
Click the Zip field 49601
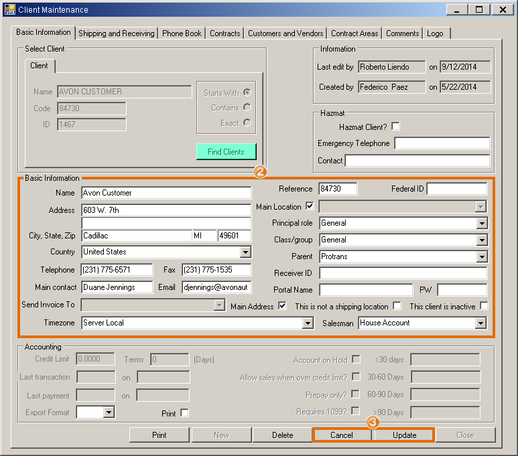tap(235, 236)
